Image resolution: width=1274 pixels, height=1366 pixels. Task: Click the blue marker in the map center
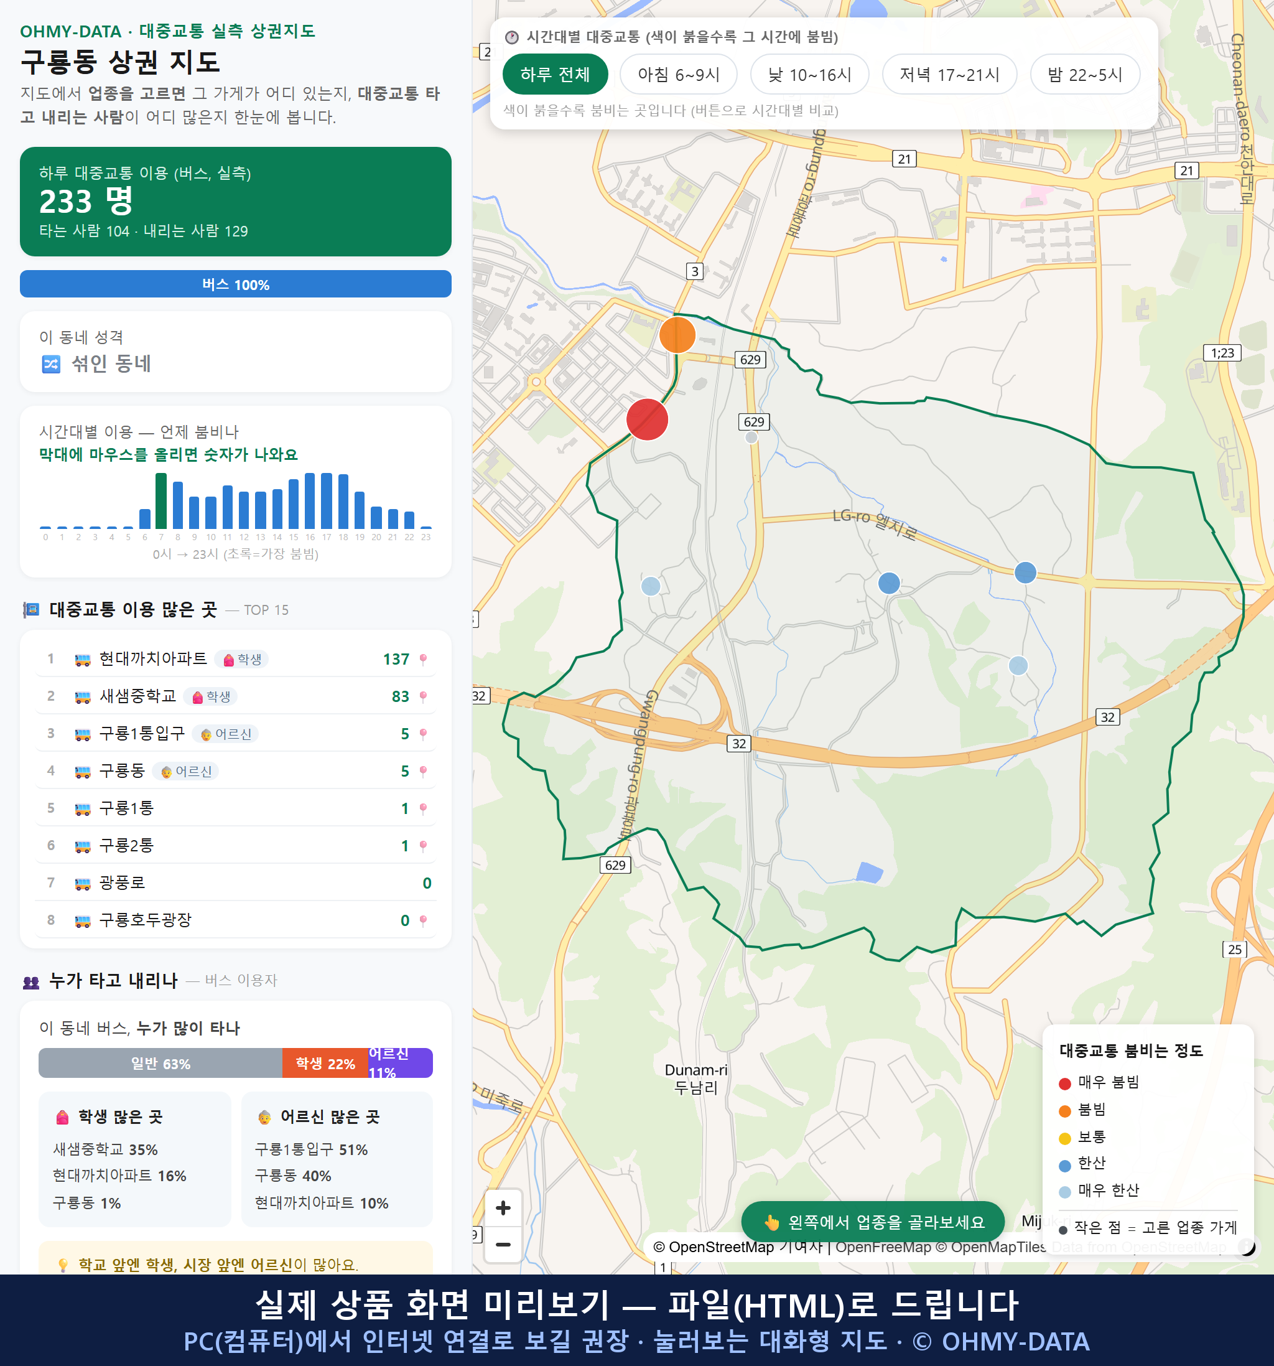(889, 583)
